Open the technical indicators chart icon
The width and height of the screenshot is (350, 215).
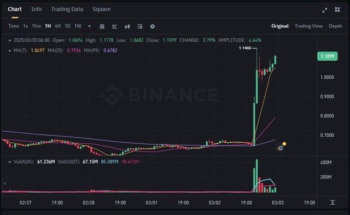(x=114, y=26)
